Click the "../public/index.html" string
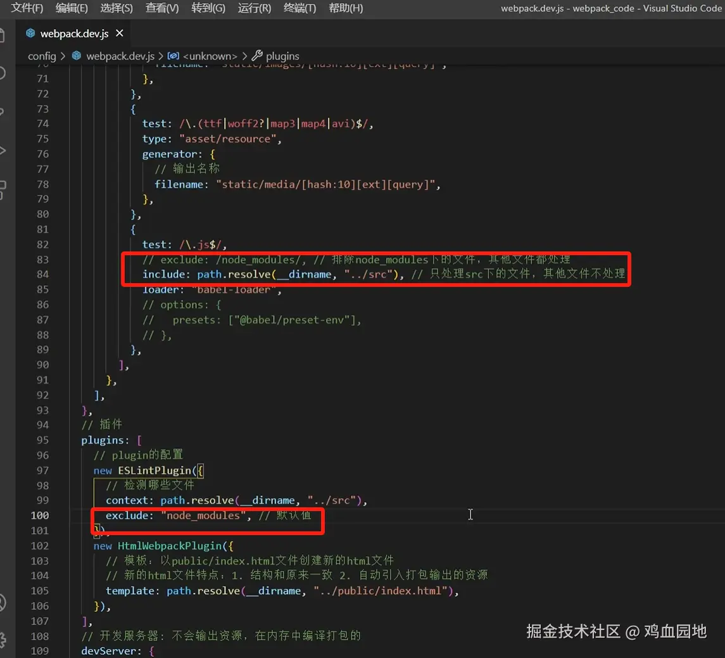The width and height of the screenshot is (725, 658). click(x=380, y=591)
